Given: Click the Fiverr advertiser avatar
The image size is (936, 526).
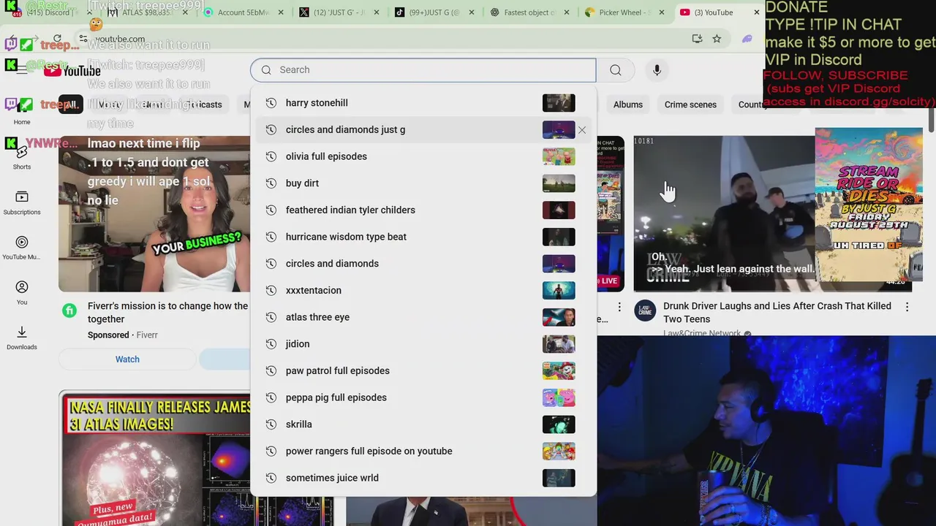Looking at the screenshot, I should coord(69,310).
